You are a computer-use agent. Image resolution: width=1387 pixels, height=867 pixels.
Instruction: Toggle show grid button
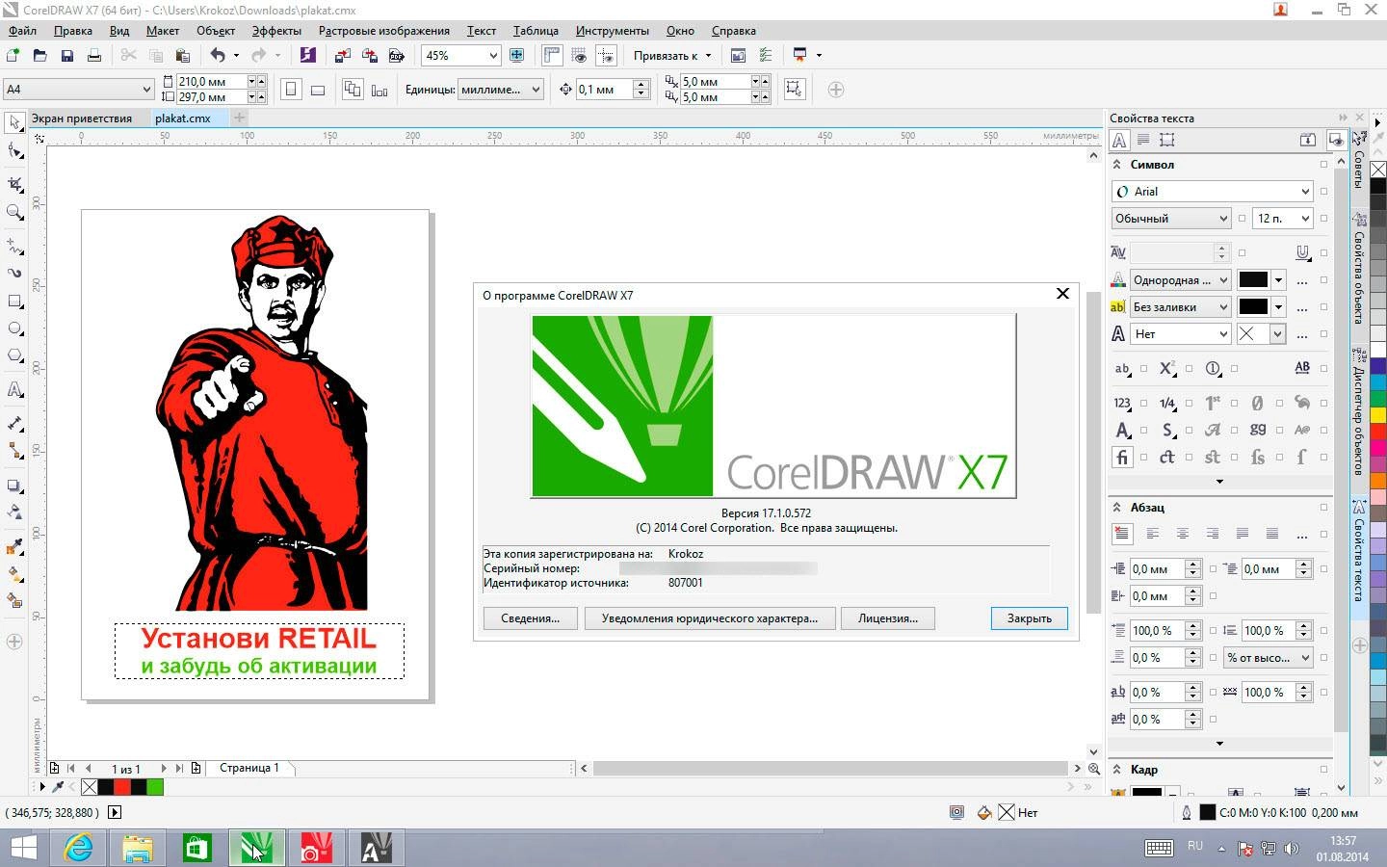coord(579,56)
